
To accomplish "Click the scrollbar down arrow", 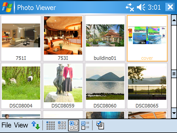I will [x=174, y=113].
